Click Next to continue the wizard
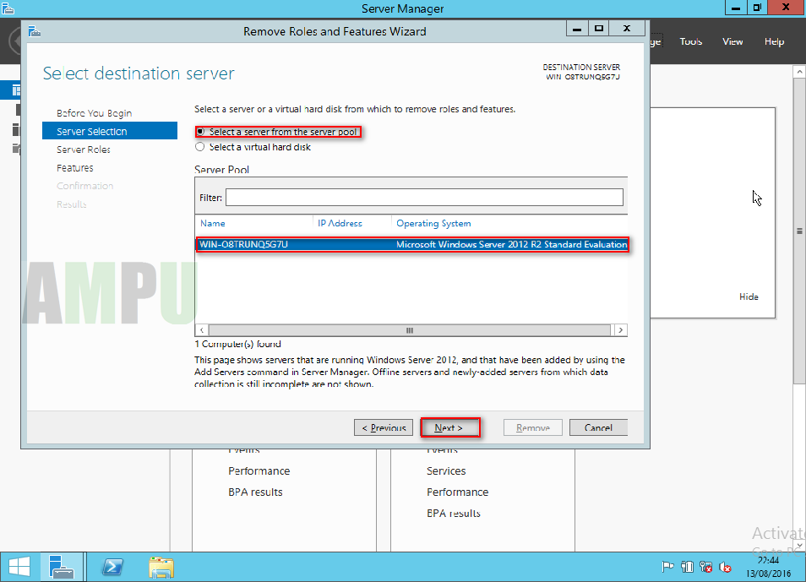 tap(450, 427)
